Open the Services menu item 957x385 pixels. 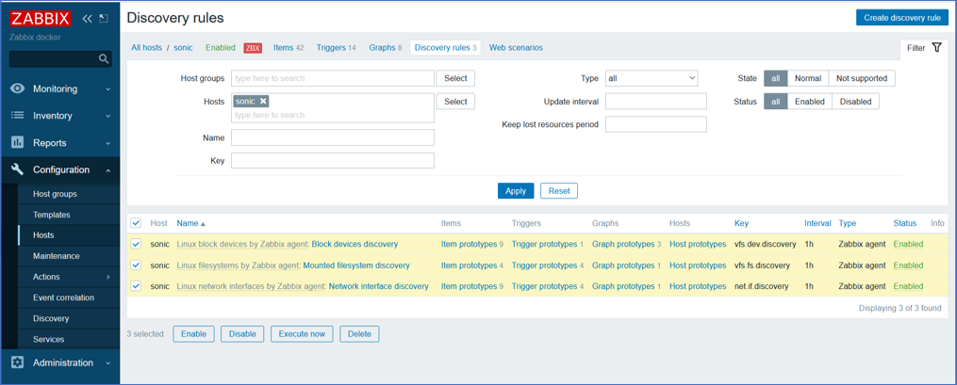pos(49,339)
